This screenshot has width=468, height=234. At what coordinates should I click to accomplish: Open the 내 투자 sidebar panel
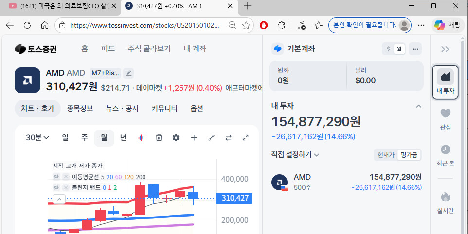(445, 82)
